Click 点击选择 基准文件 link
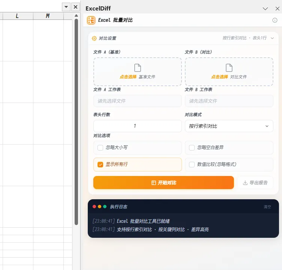 tap(137, 77)
